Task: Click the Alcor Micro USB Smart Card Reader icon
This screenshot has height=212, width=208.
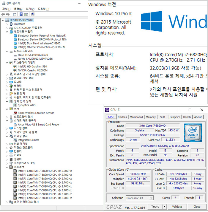Action: tap(15, 125)
